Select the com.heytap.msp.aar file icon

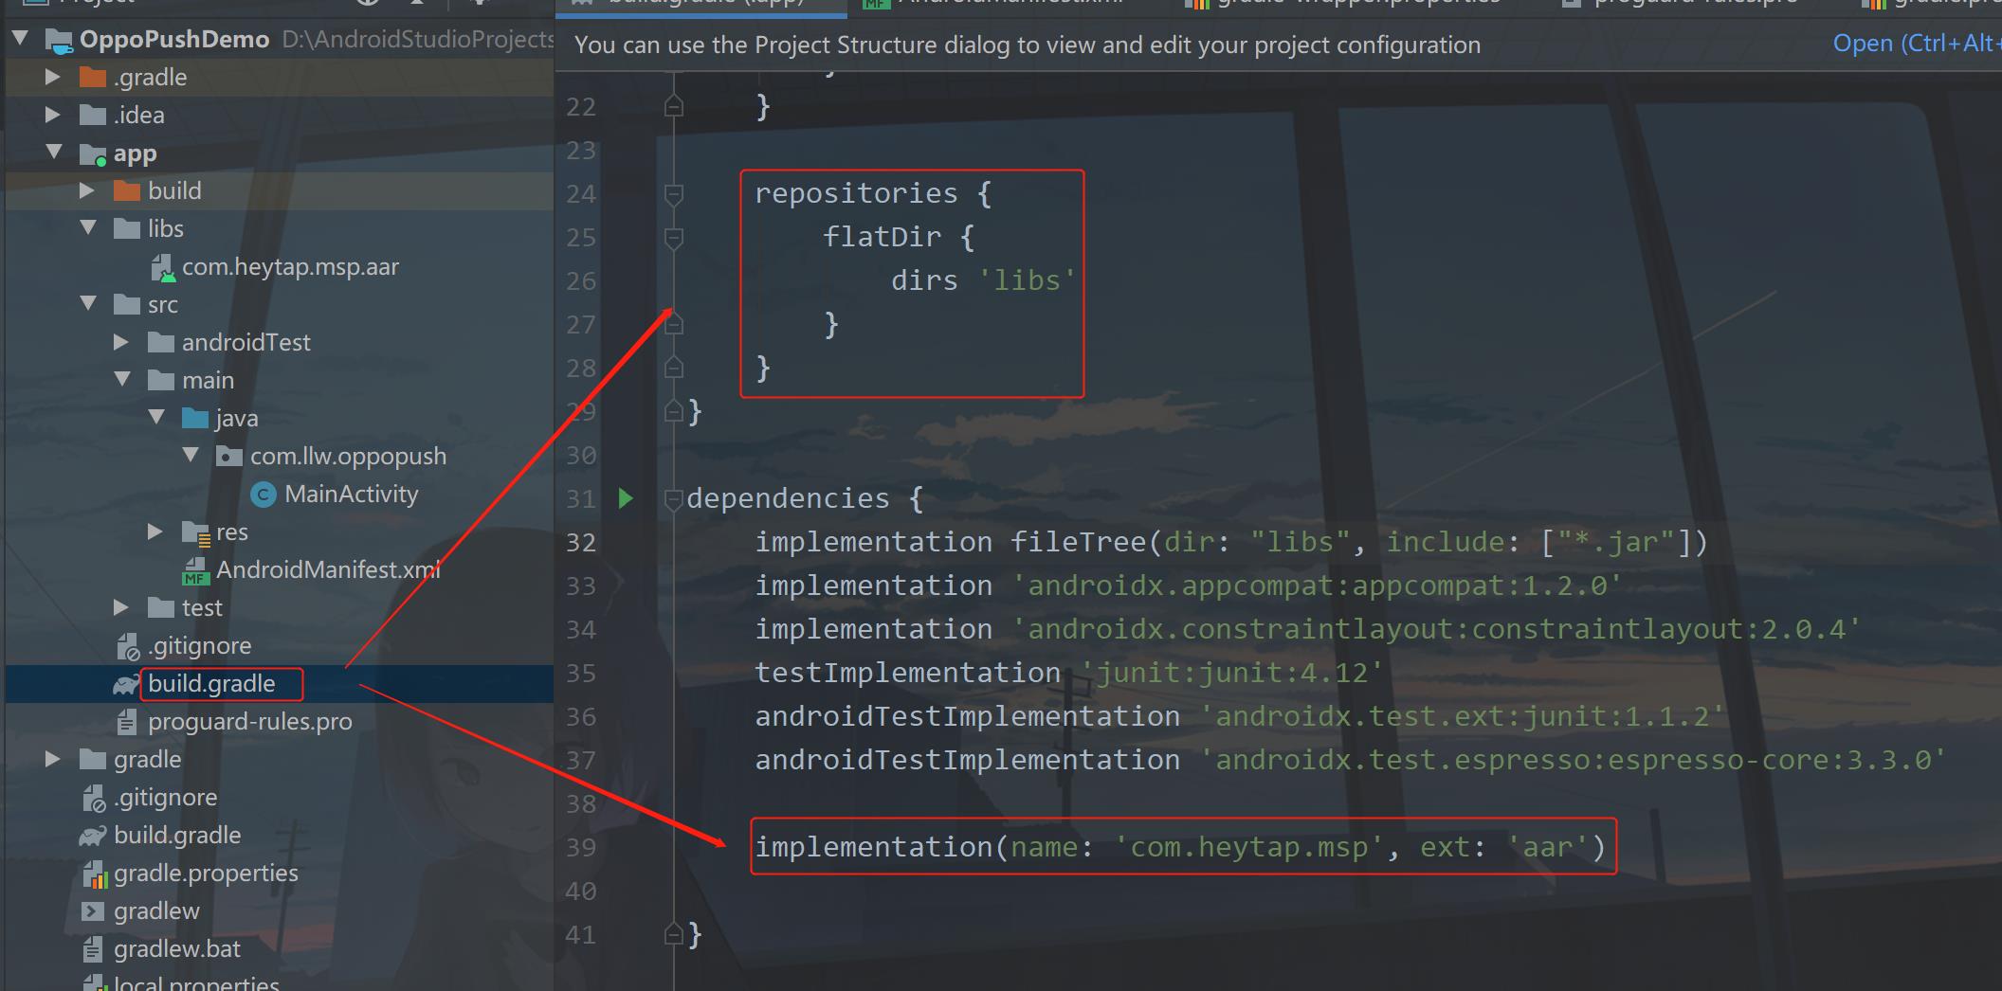click(x=163, y=268)
